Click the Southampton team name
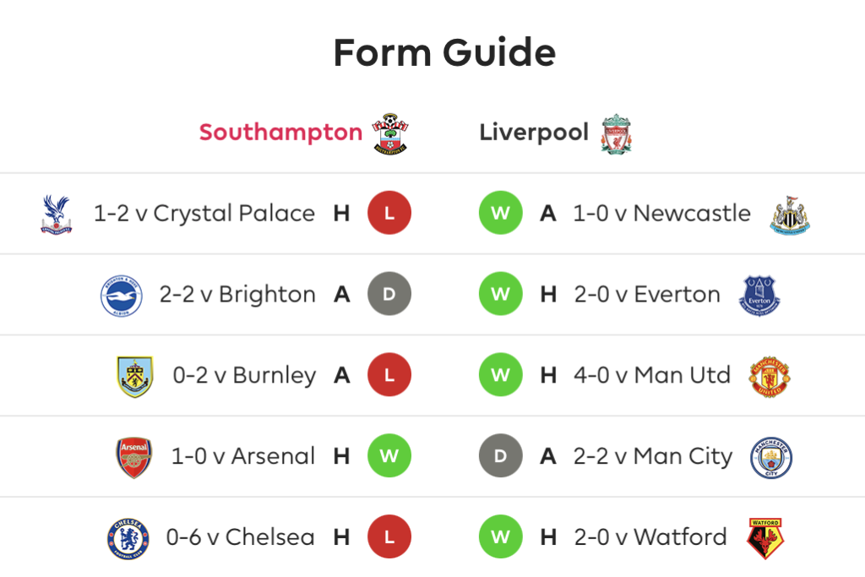The width and height of the screenshot is (865, 577). click(280, 133)
